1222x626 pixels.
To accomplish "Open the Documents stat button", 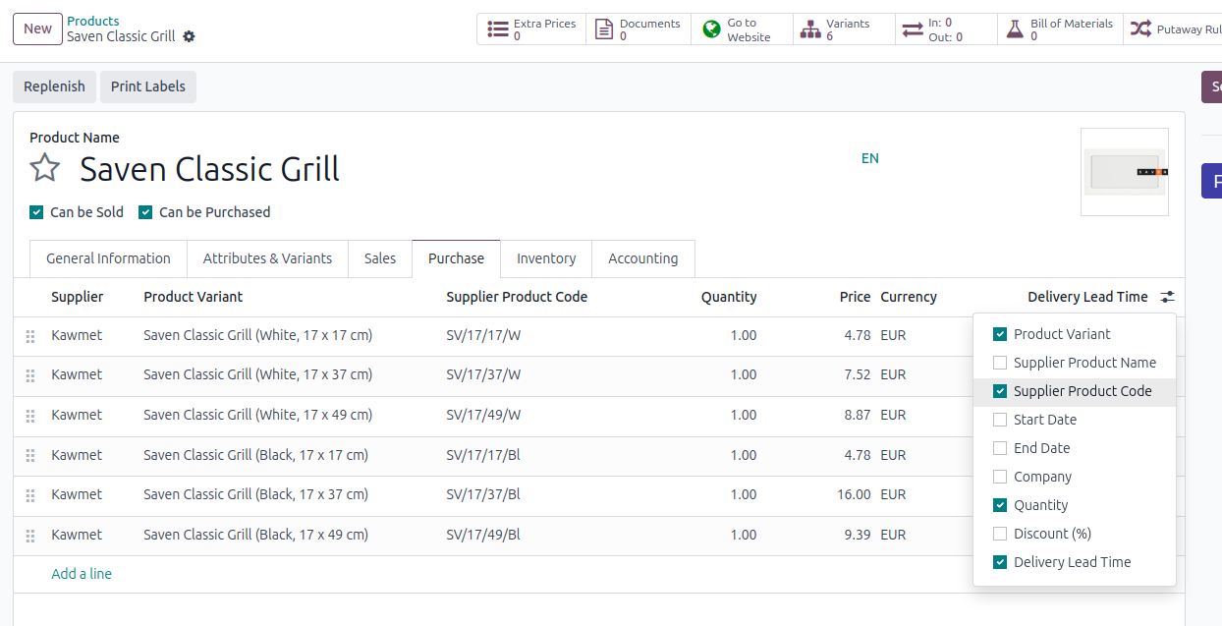I will tap(639, 29).
